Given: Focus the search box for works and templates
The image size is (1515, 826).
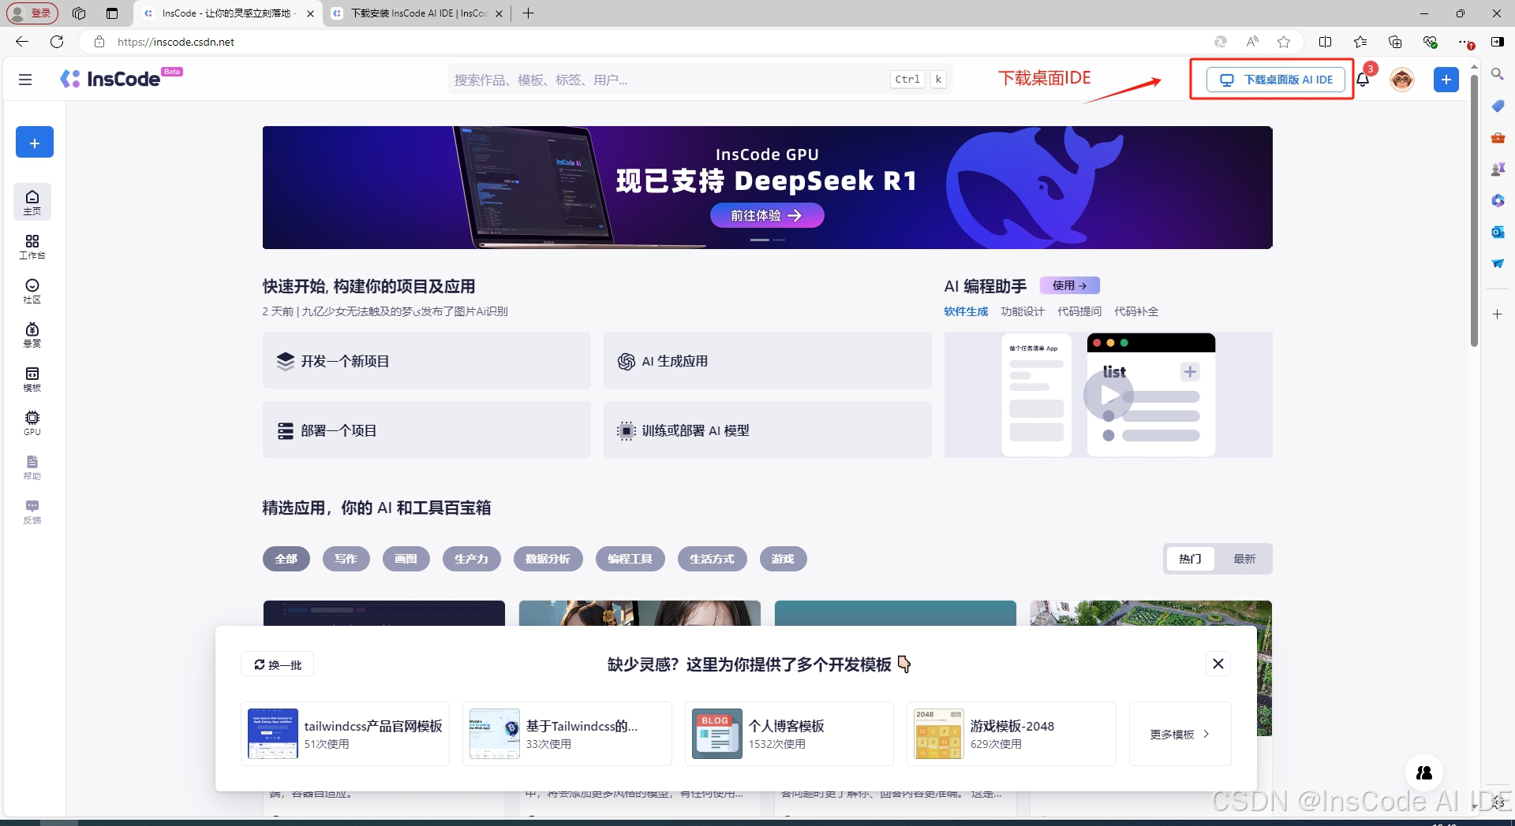Looking at the screenshot, I should [700, 80].
